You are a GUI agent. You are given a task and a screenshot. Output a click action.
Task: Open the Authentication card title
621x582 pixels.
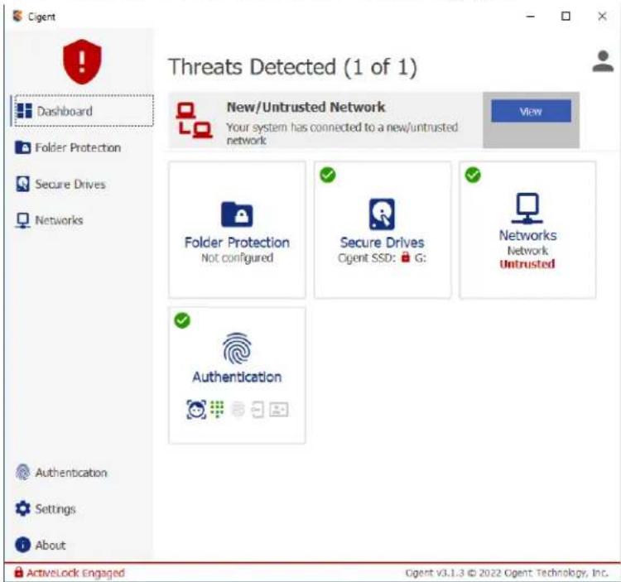tap(237, 377)
